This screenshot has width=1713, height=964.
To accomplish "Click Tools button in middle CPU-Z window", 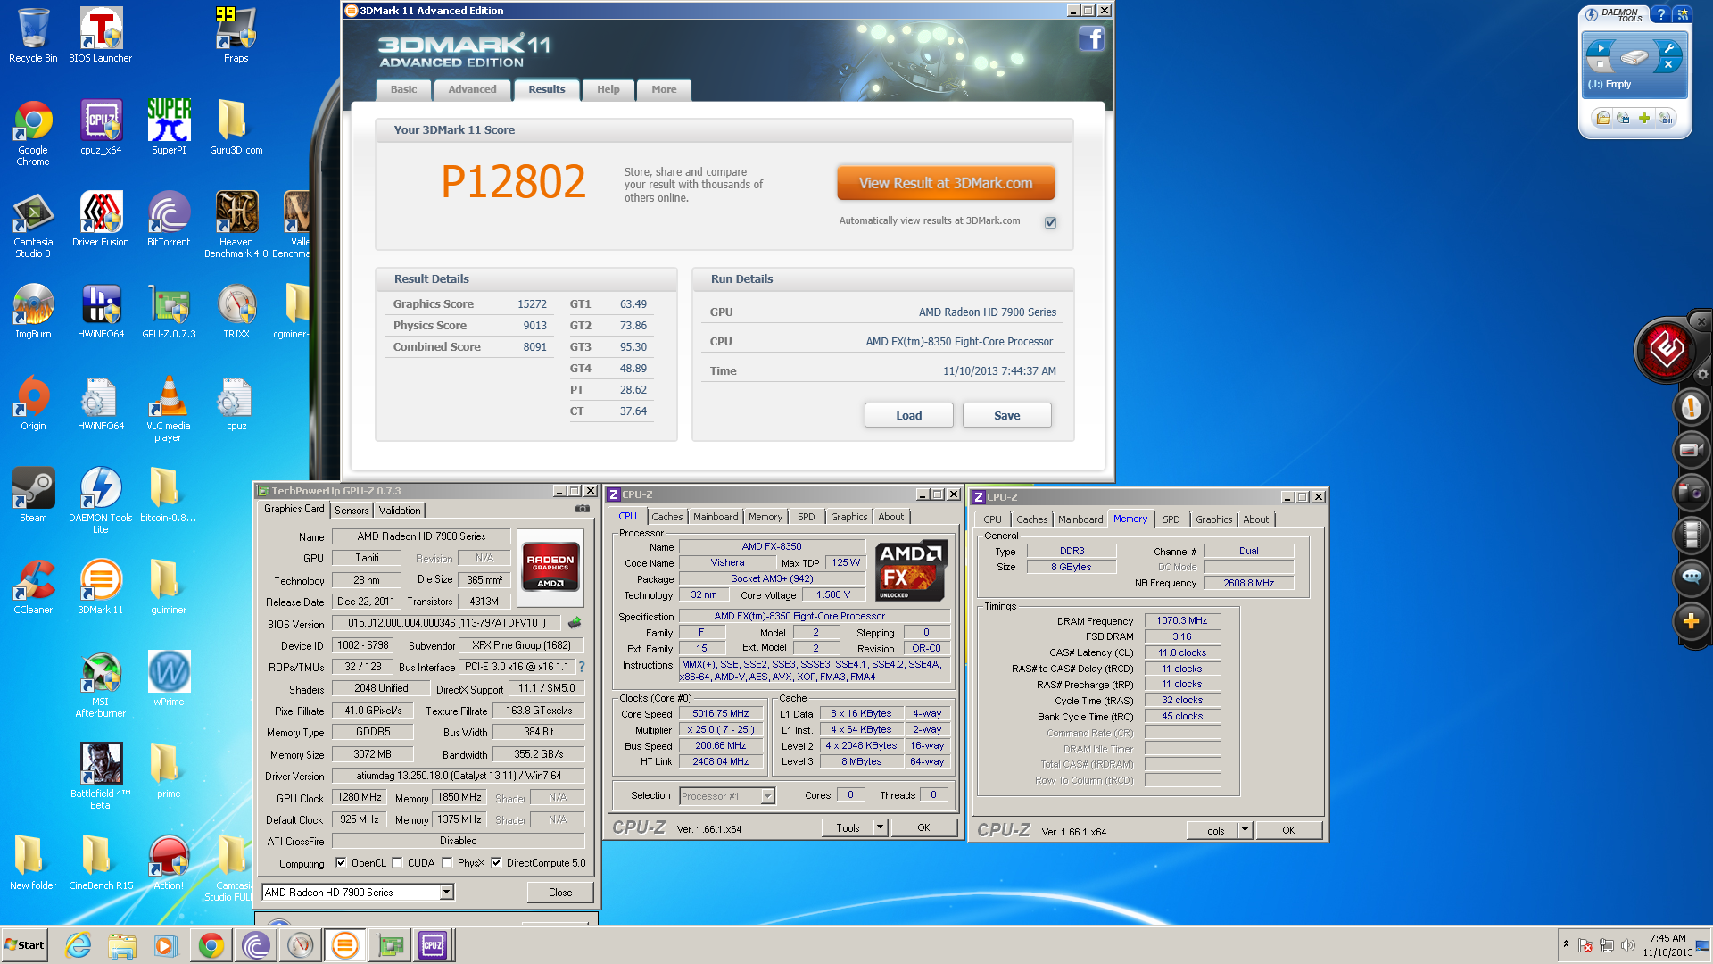I will coord(848,827).
